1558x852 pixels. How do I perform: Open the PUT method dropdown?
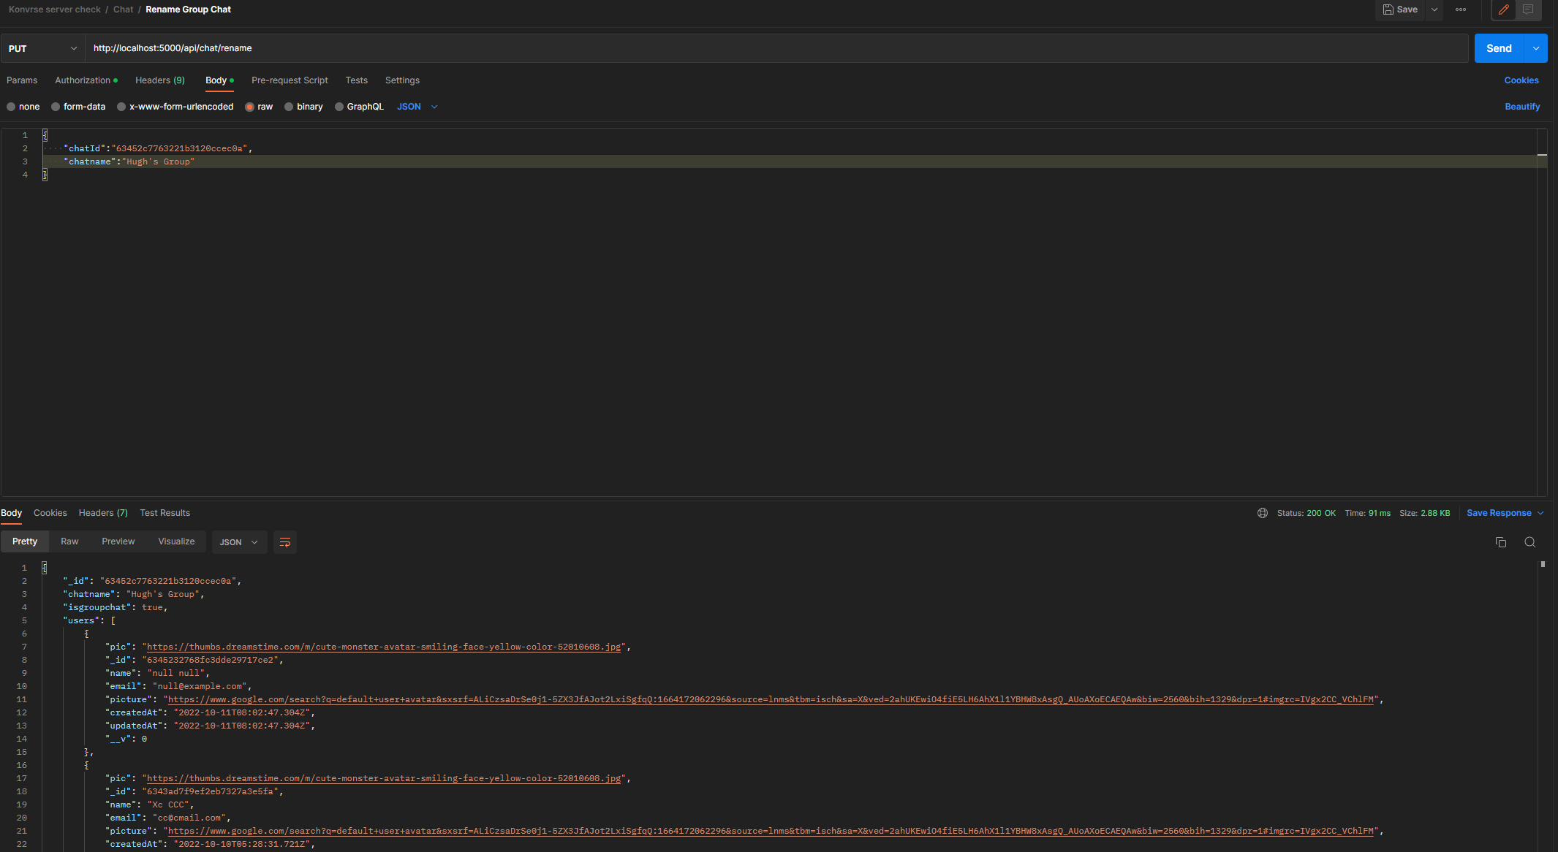click(x=42, y=48)
